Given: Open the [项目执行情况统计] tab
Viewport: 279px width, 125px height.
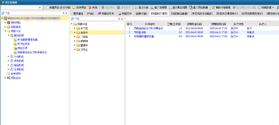Looking at the screenshot, I should [227, 14].
